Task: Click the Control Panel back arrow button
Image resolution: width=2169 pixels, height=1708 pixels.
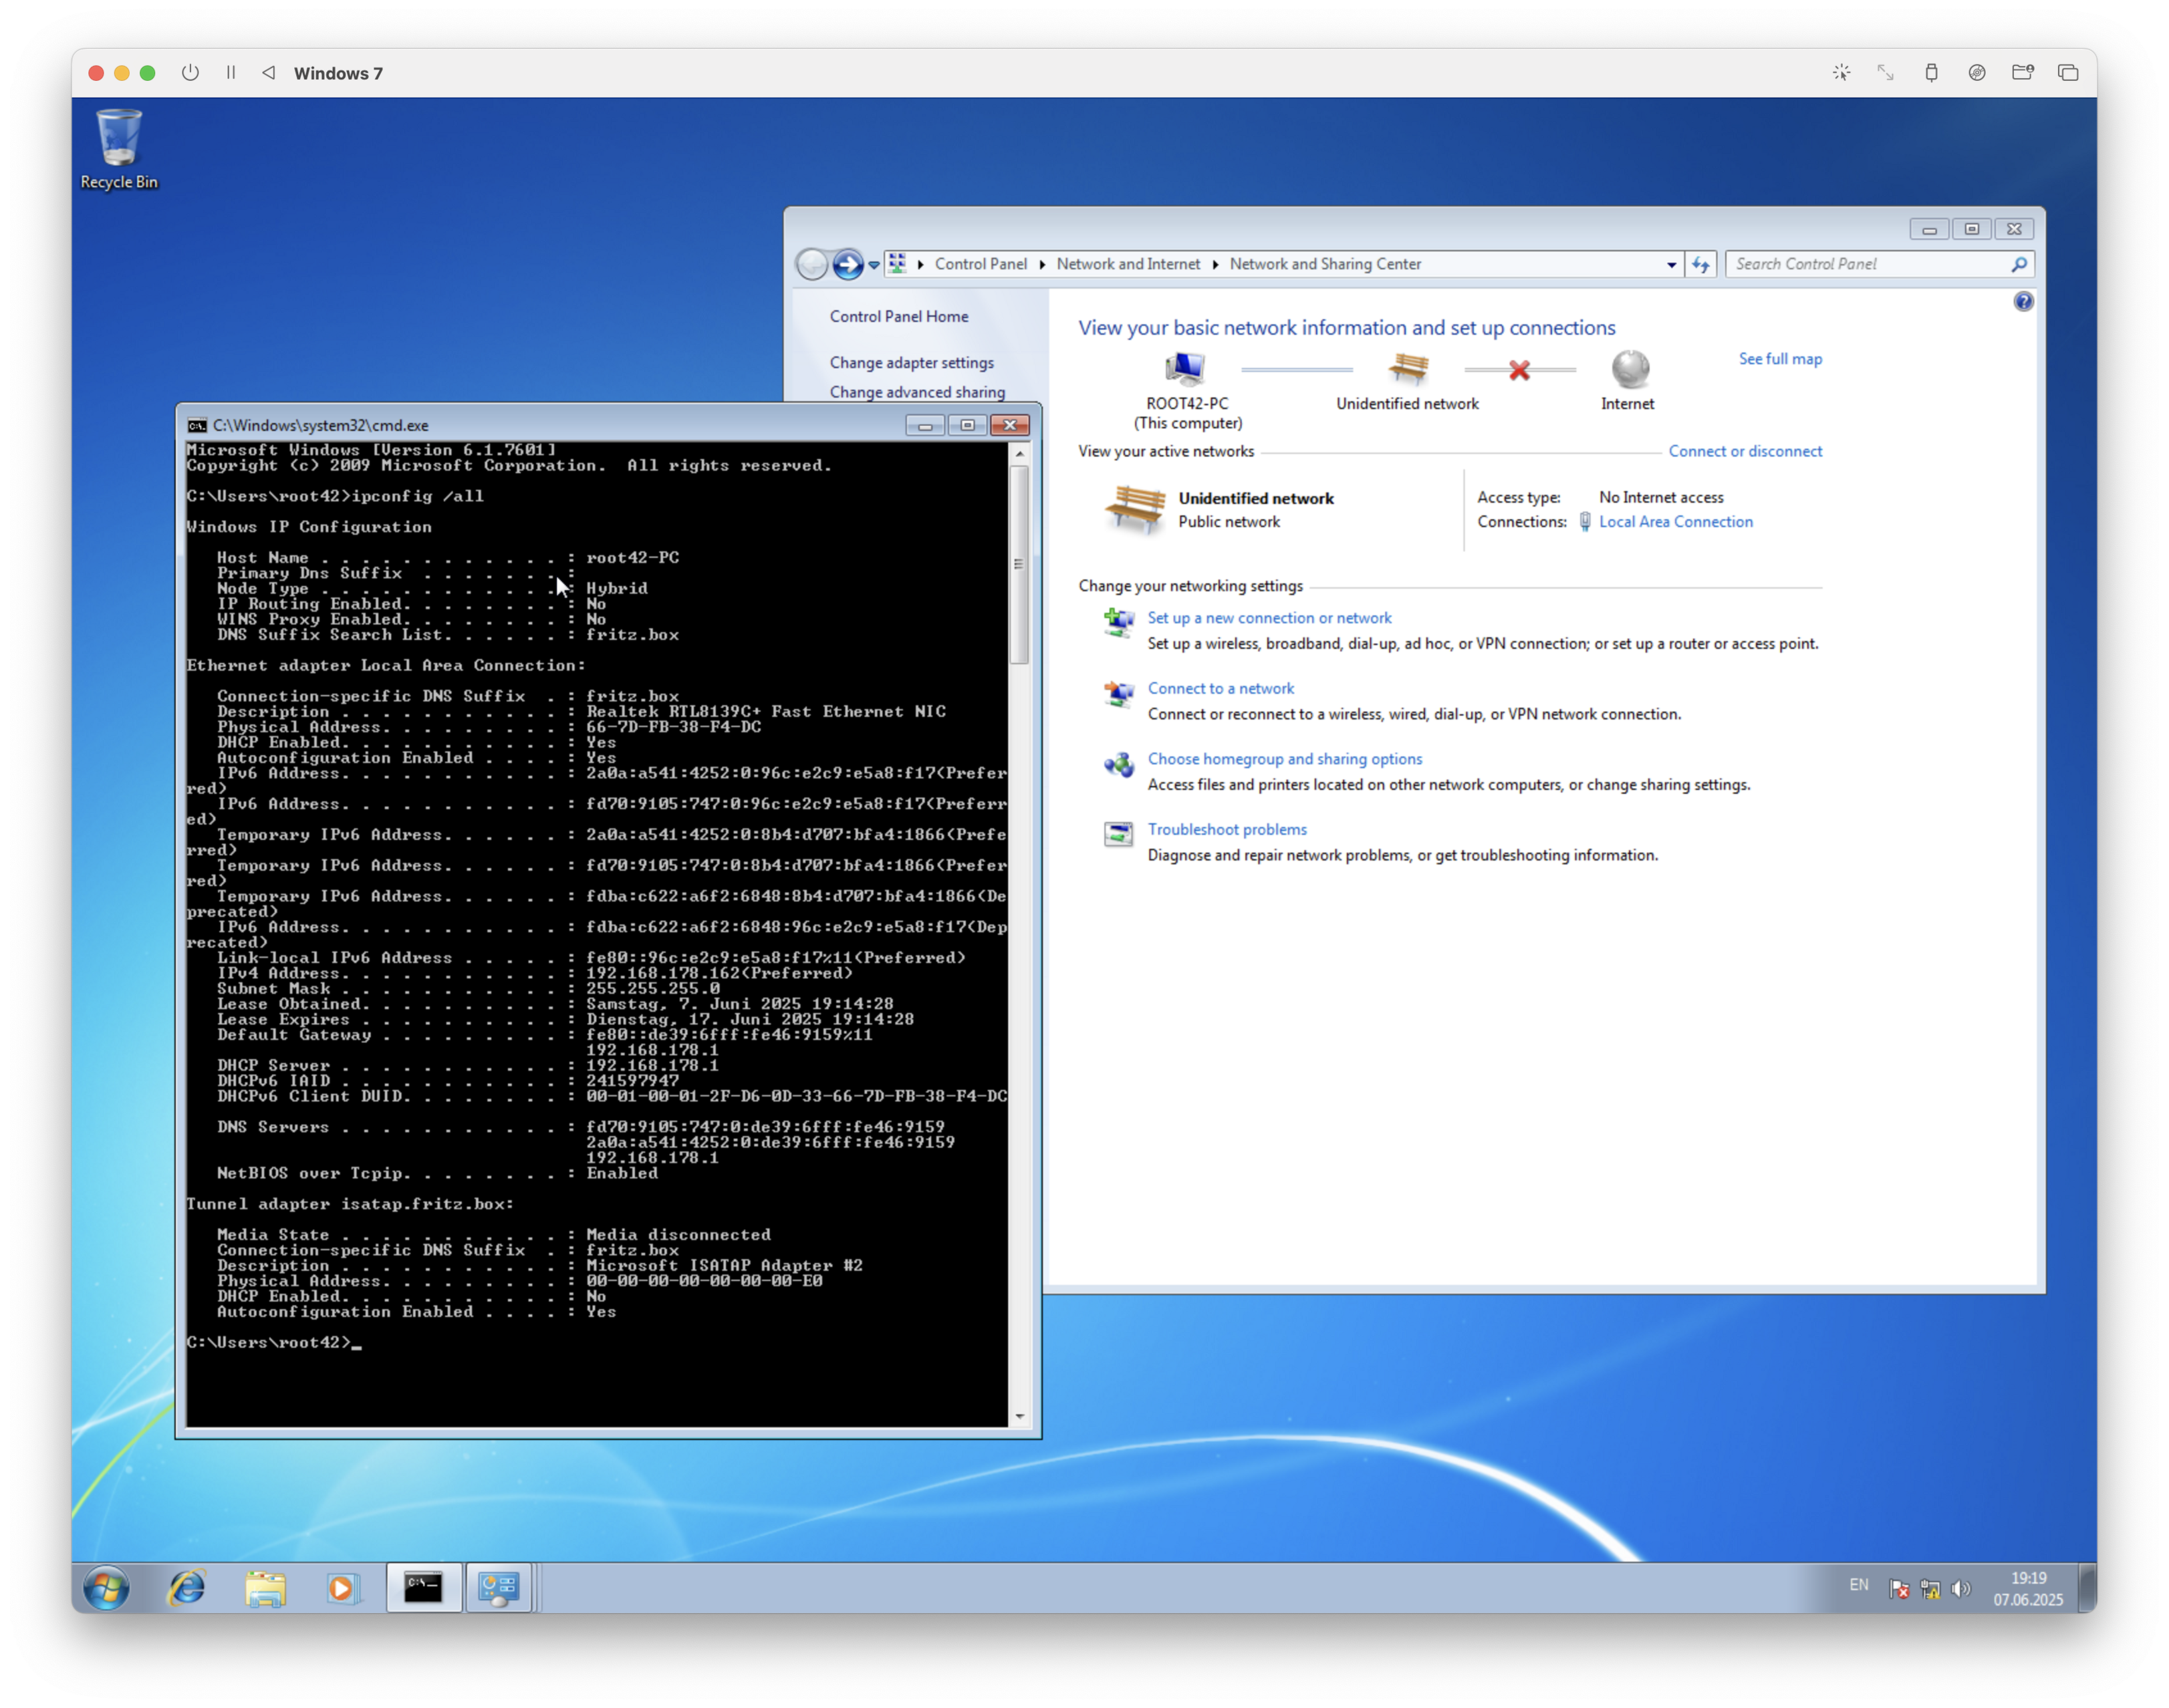Action: click(x=812, y=264)
